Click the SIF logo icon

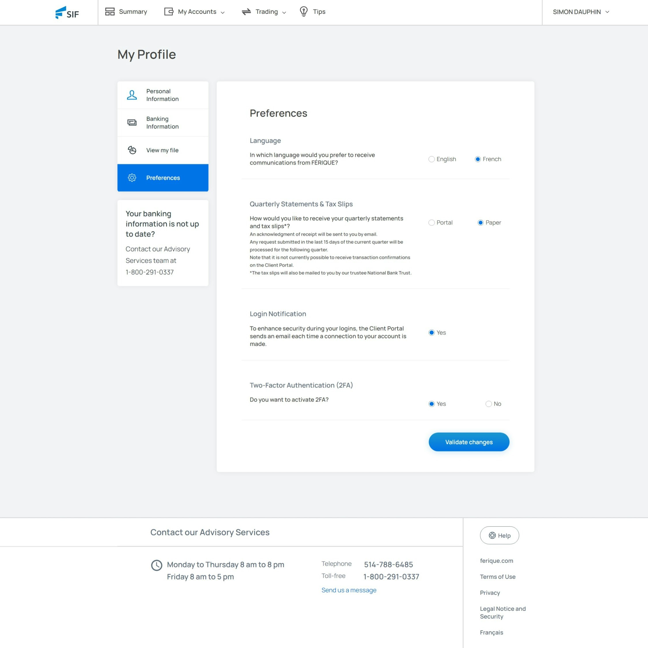click(x=67, y=12)
